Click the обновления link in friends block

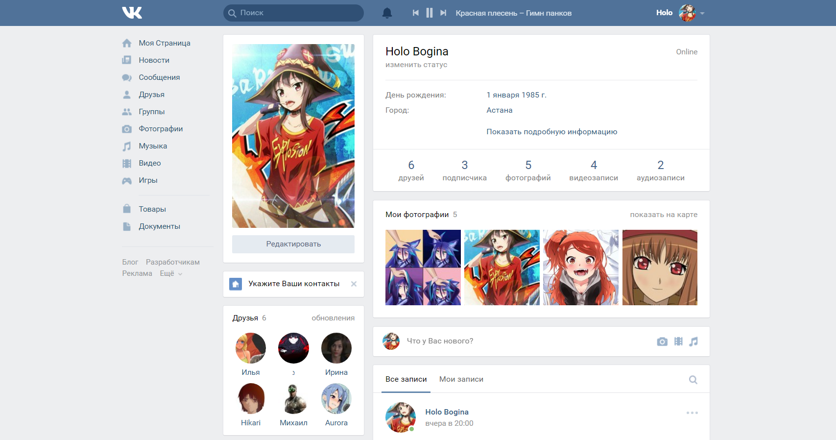point(333,318)
